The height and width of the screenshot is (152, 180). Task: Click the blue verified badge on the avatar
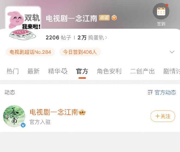(23, 125)
